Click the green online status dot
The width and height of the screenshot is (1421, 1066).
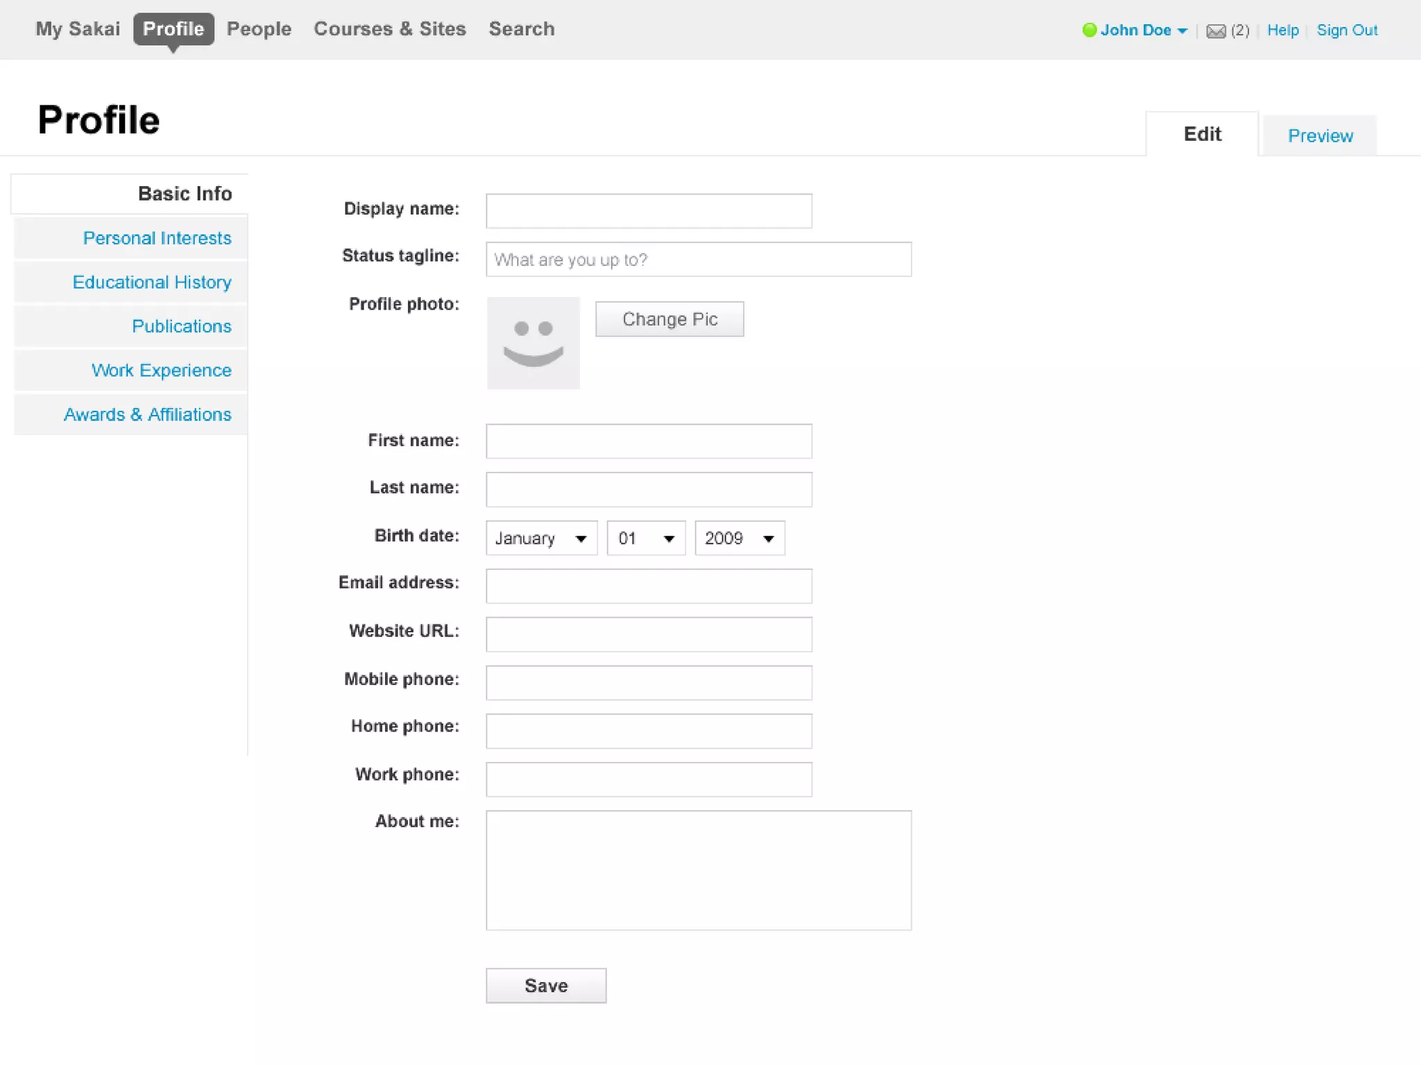pos(1089,30)
